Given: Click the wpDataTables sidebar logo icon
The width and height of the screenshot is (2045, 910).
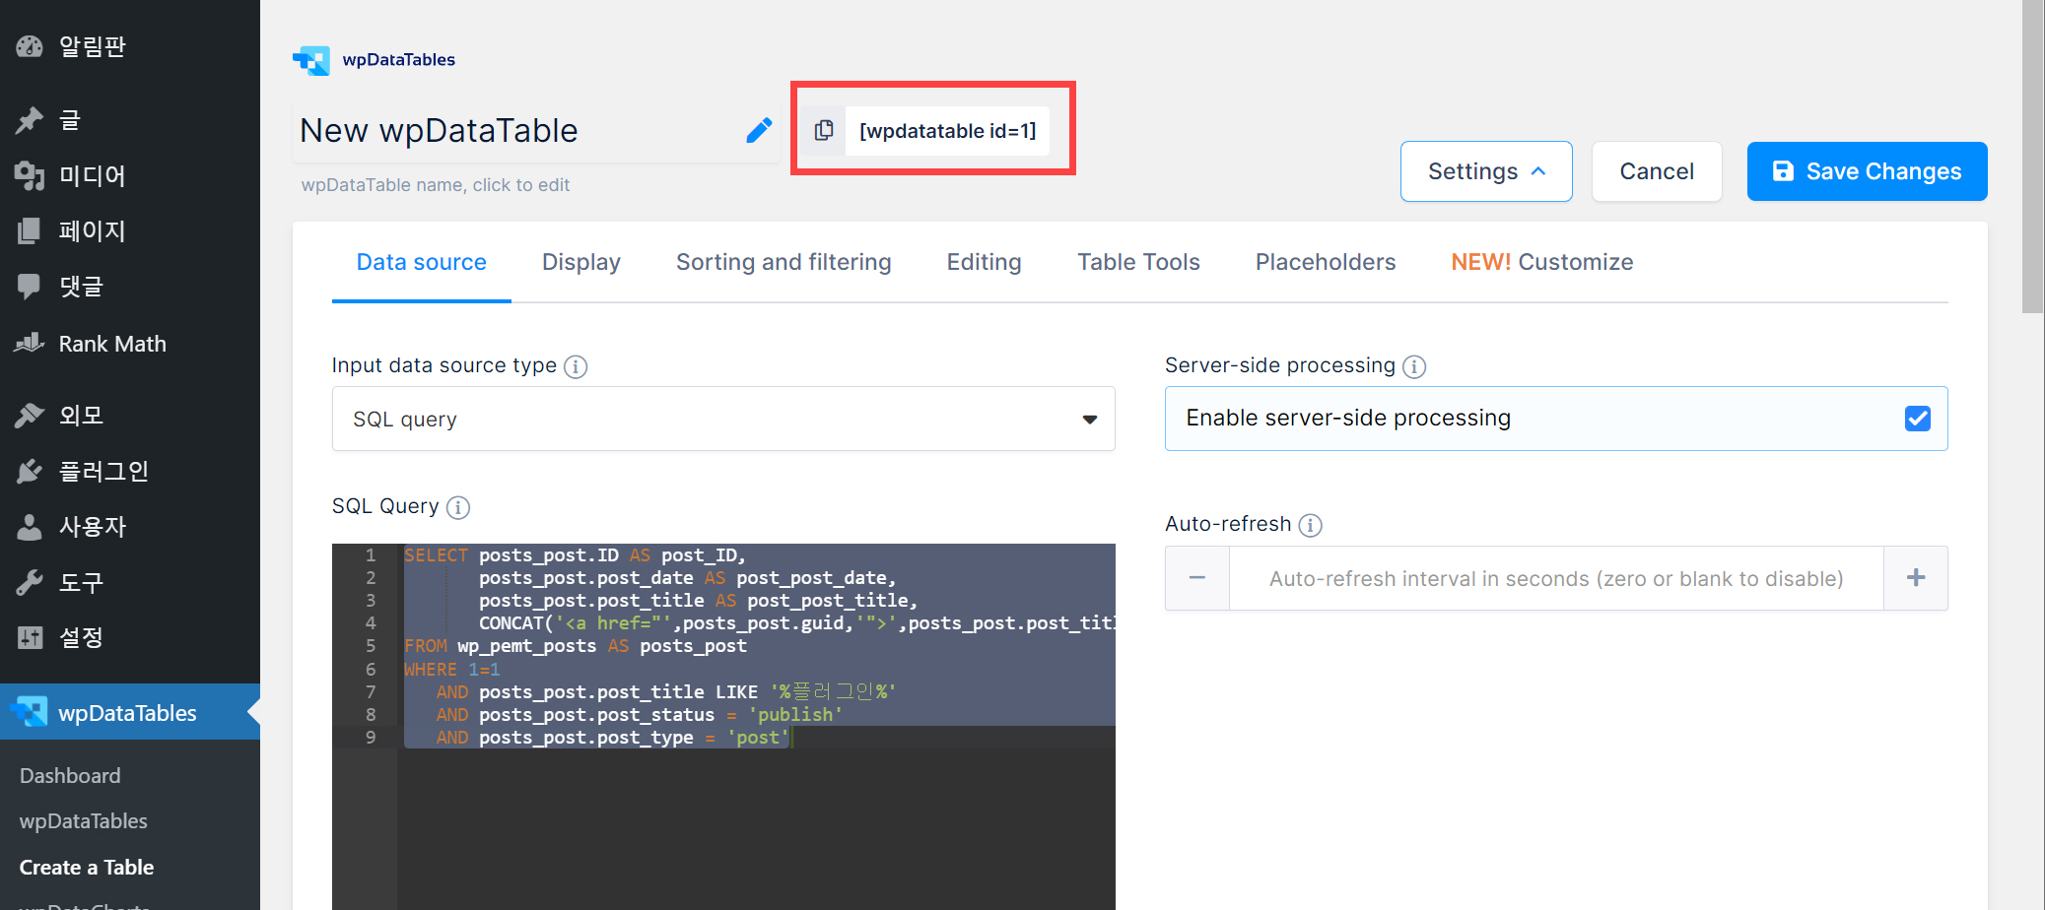Looking at the screenshot, I should [30, 712].
